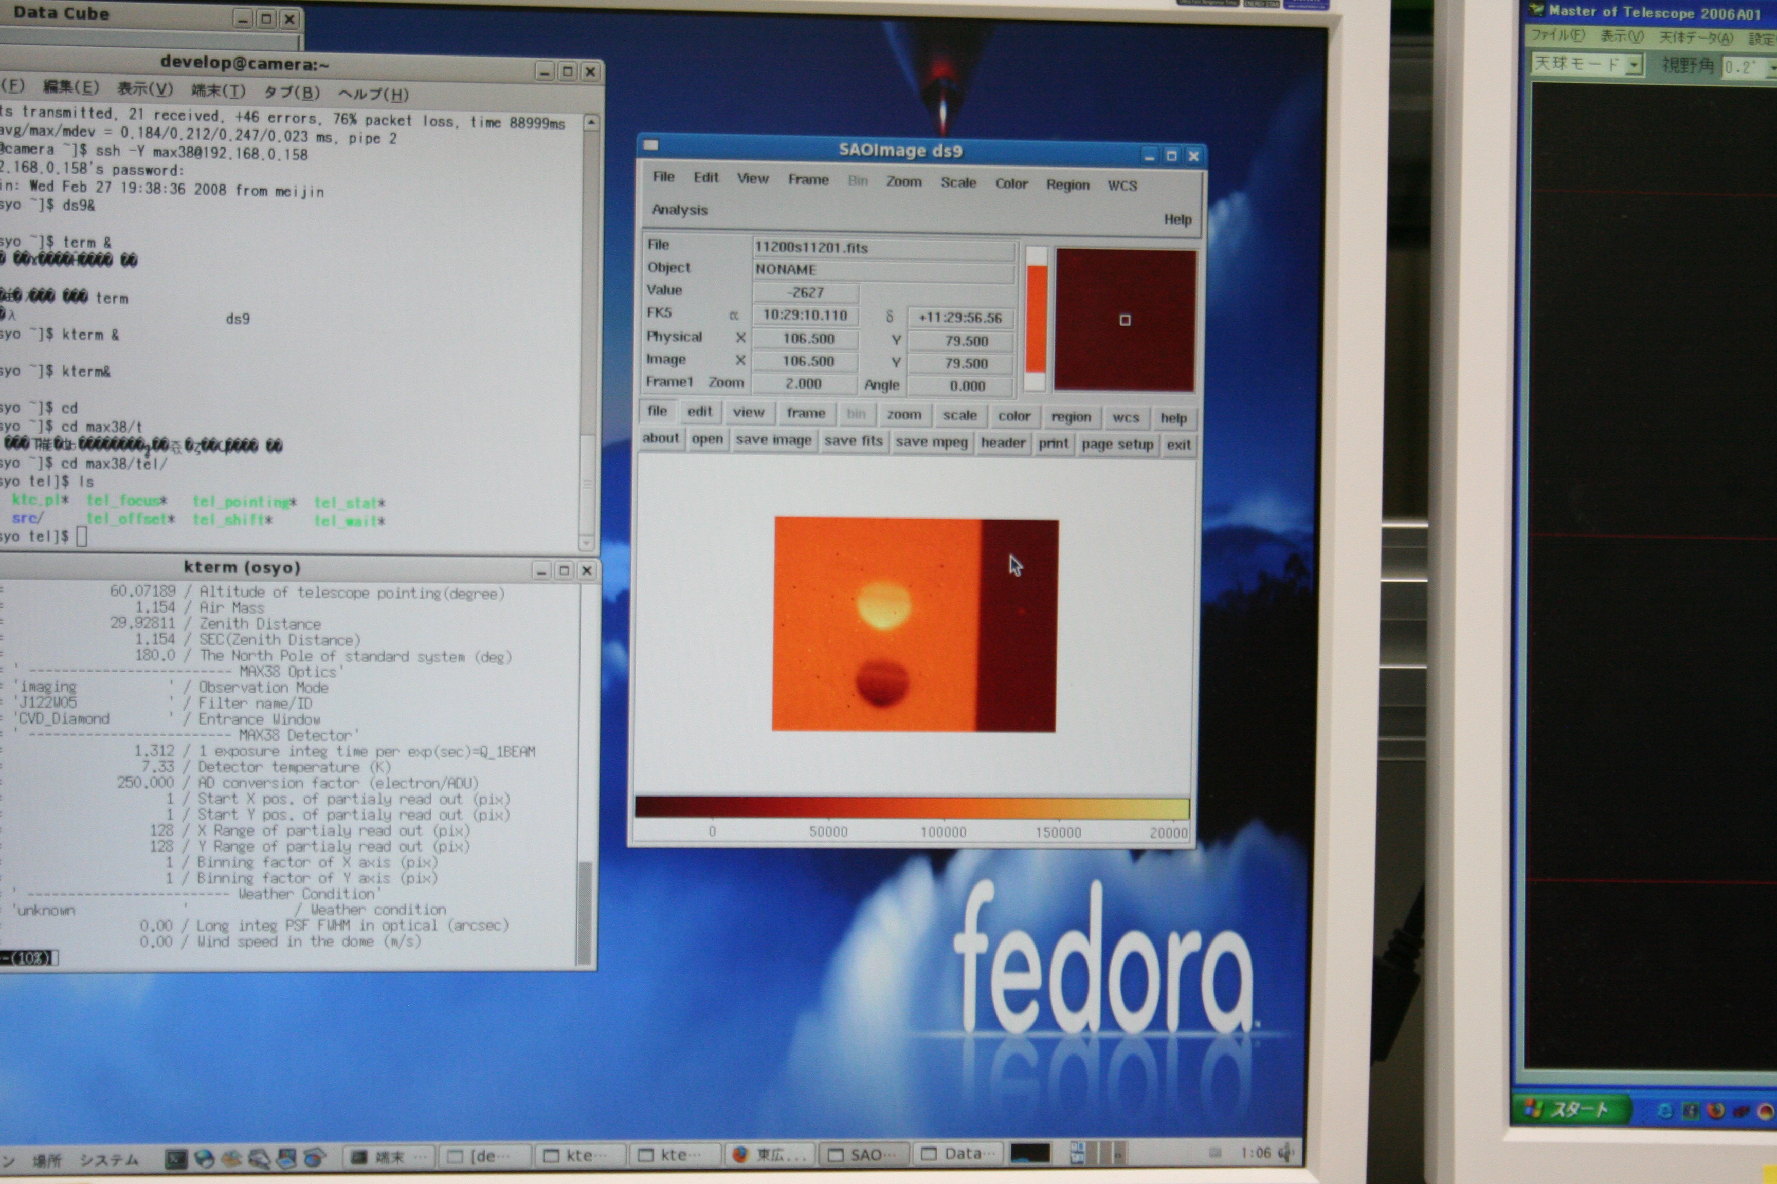The image size is (1777, 1184).
Task: Open the globe web browser launcher
Action: pos(204,1158)
